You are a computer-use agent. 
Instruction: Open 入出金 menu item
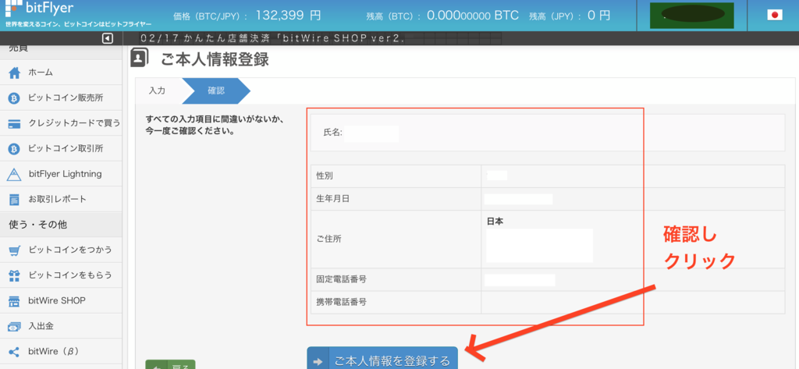click(x=61, y=326)
